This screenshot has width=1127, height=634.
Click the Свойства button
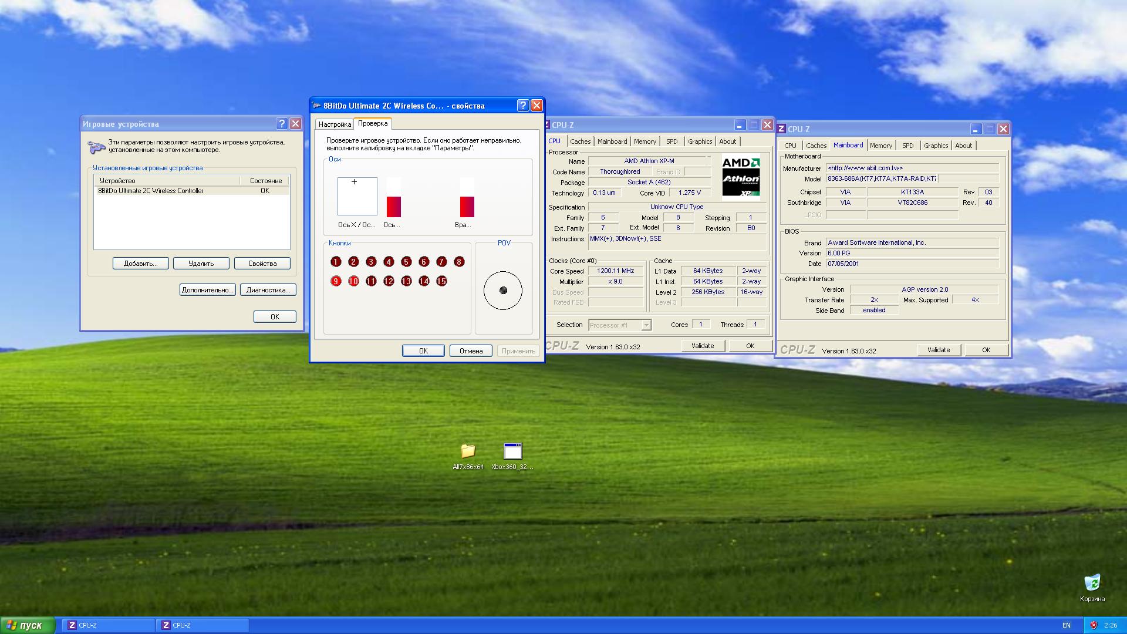262,264
